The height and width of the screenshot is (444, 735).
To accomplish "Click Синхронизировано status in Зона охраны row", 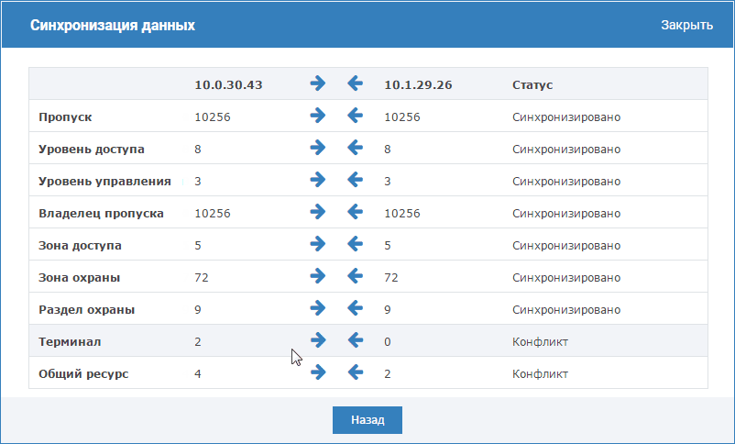I will point(566,278).
